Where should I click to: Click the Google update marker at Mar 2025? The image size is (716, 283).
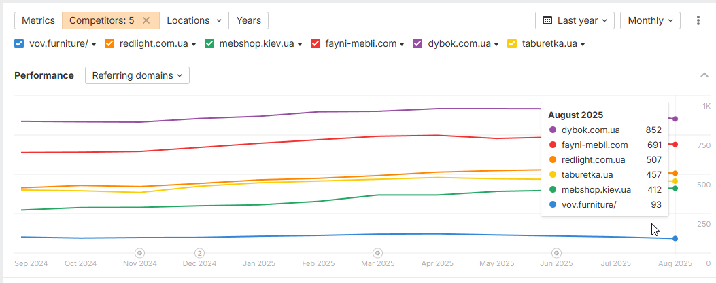coord(377,253)
